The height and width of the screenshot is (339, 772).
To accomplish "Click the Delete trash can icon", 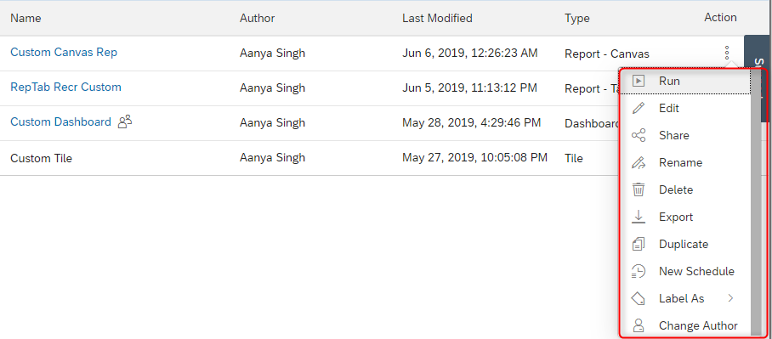I will click(x=639, y=190).
